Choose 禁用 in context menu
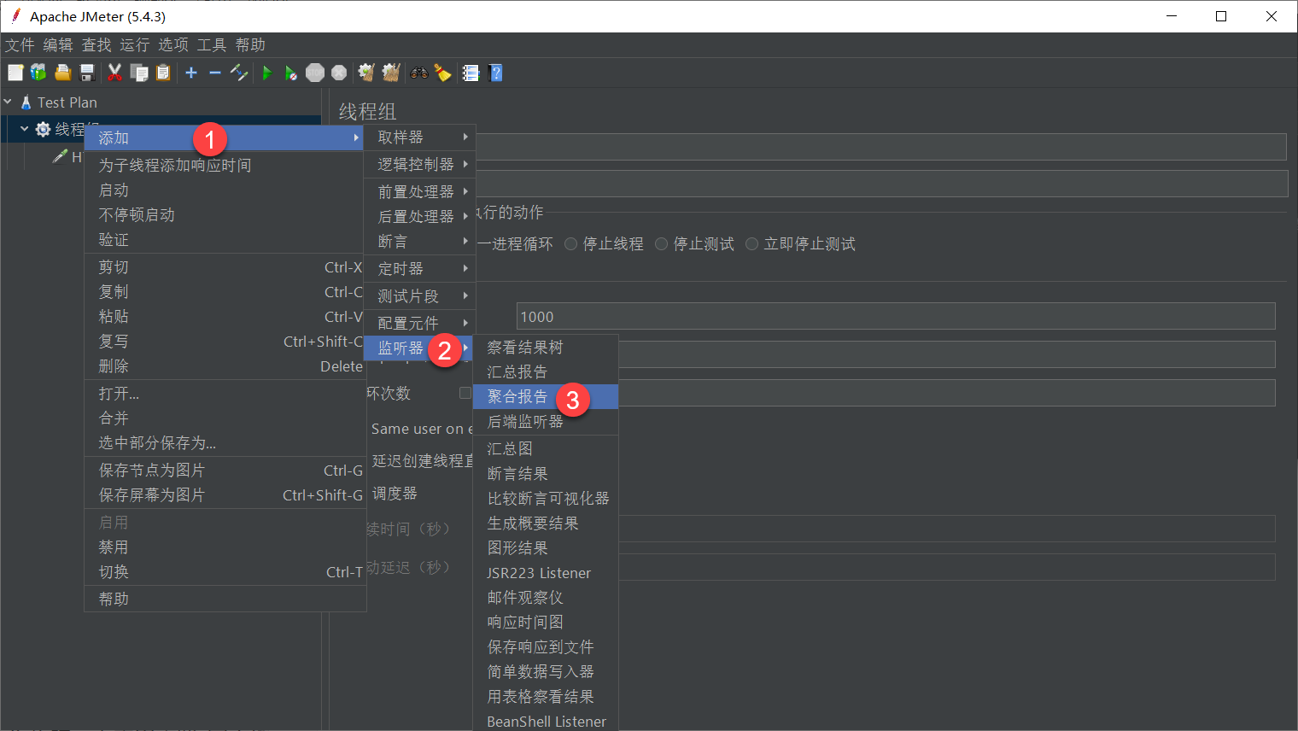 [225, 547]
